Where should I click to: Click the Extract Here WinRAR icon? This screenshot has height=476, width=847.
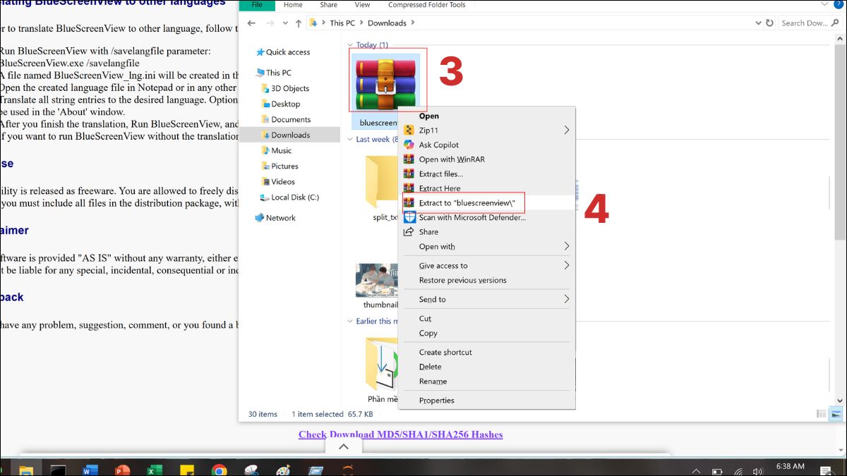coord(408,188)
